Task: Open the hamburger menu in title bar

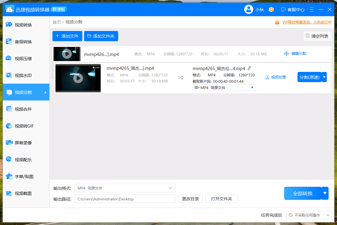Action: click(311, 10)
